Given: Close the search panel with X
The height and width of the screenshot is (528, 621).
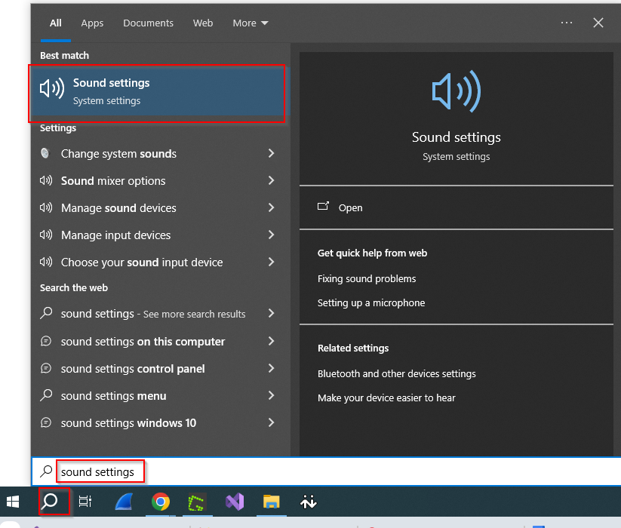Looking at the screenshot, I should (598, 23).
